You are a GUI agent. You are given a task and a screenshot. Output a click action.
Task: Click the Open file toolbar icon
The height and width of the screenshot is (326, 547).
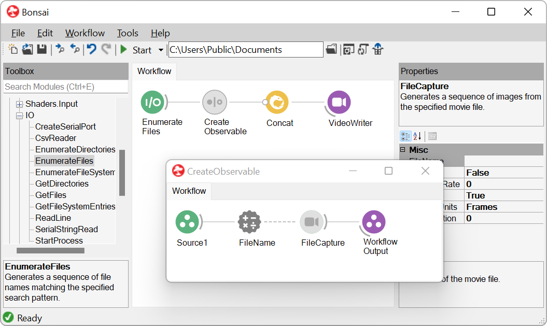point(27,50)
